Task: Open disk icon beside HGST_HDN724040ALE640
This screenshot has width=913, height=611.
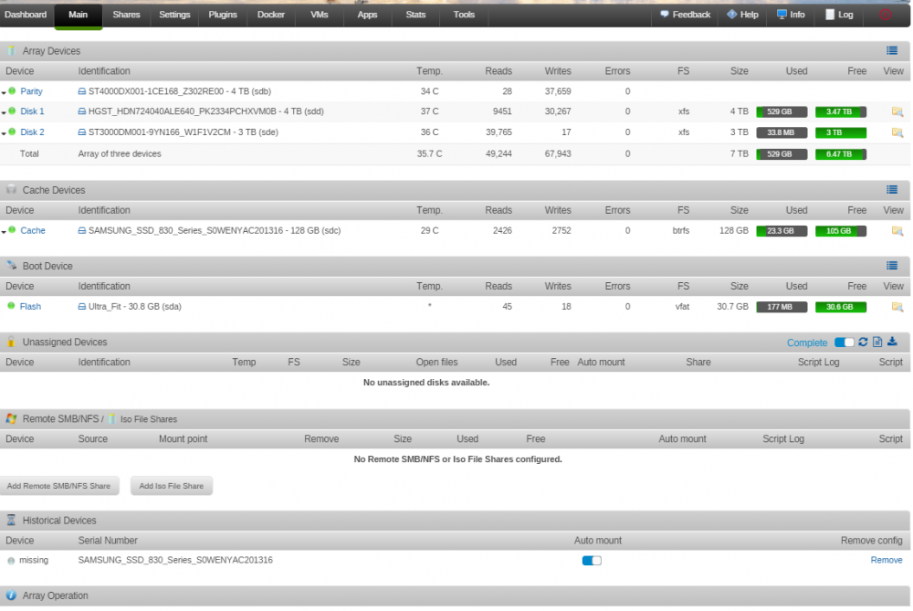Action: point(82,111)
